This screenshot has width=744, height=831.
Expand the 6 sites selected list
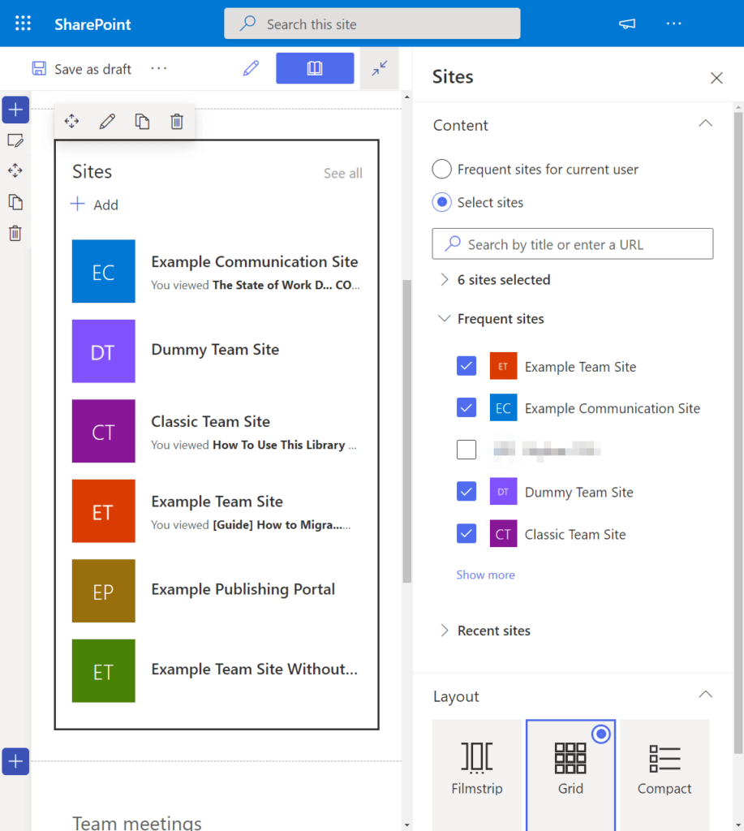click(445, 279)
